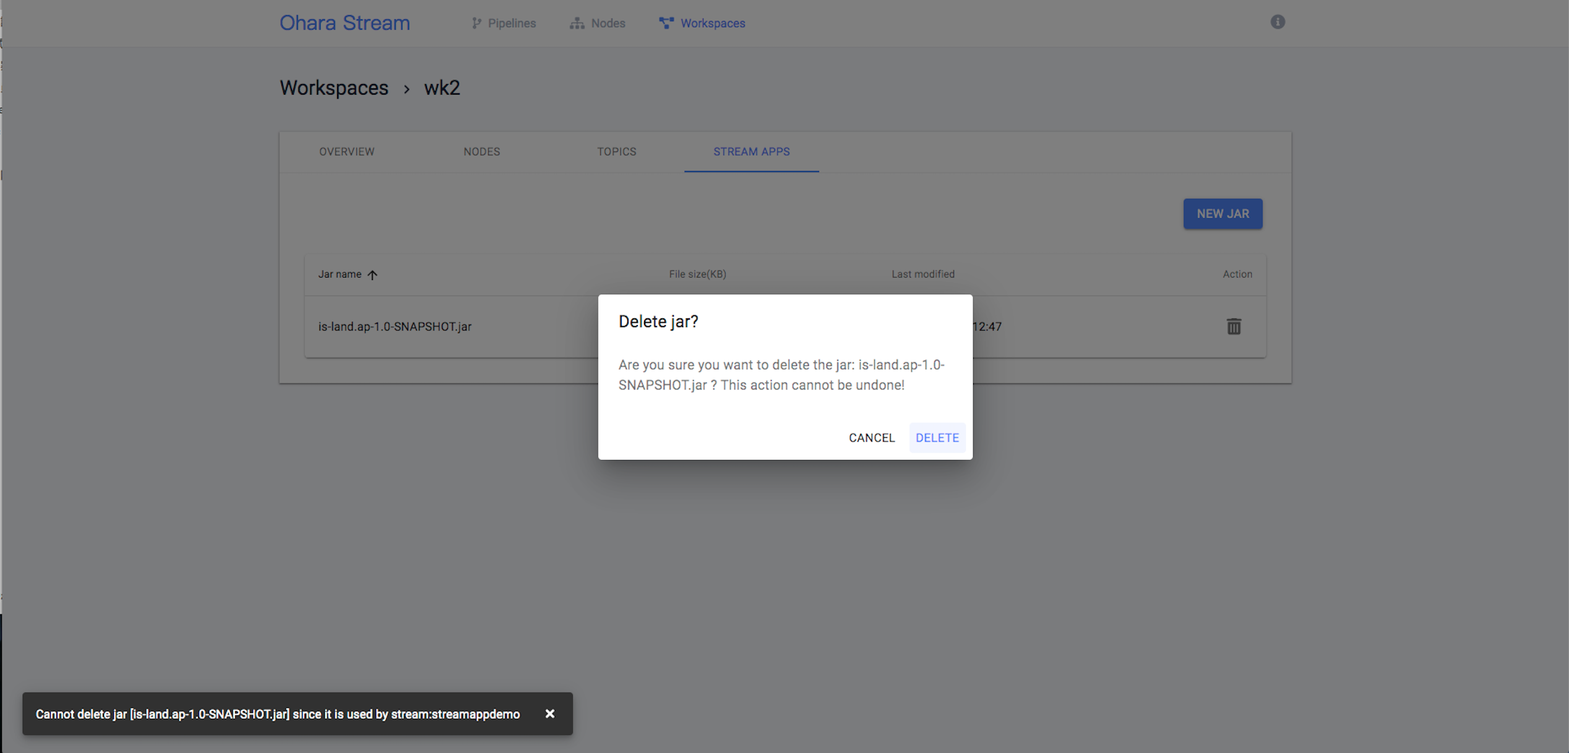Select the is-land.ap-1.0-SNAPSHOT.jar row name
Image resolution: width=1569 pixels, height=753 pixels.
tap(395, 326)
